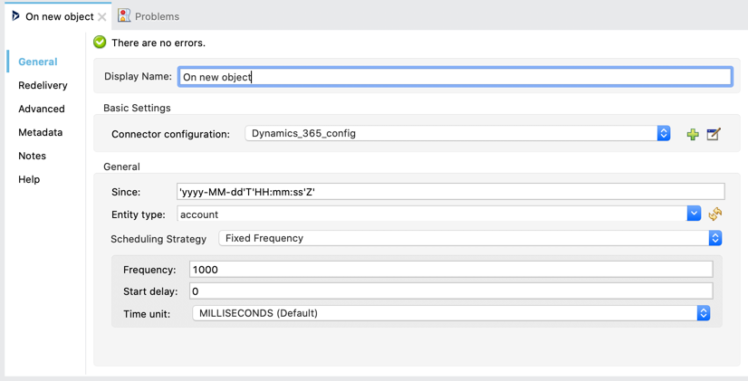Click the green plus add configuration icon
748x381 pixels.
click(x=693, y=134)
